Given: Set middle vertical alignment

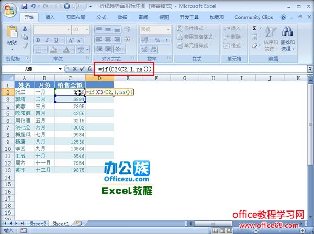Looking at the screenshot, I should click(108, 29).
